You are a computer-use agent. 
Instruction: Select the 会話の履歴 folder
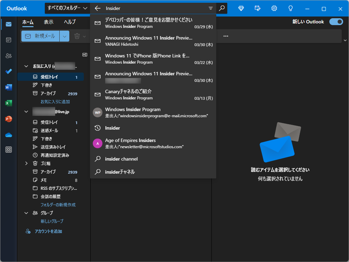click(51, 196)
